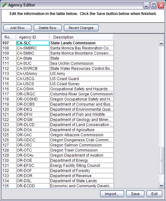This screenshot has height=201, width=166.
Task: Click the scrollbar down arrow
Action: coord(162,185)
